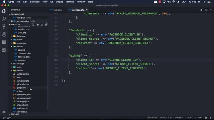
Task: Open api.php under routes
Action: point(21,50)
